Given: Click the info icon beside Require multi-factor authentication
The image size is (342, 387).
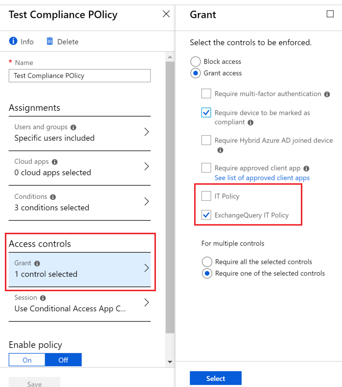Looking at the screenshot, I should pyautogui.click(x=328, y=93).
